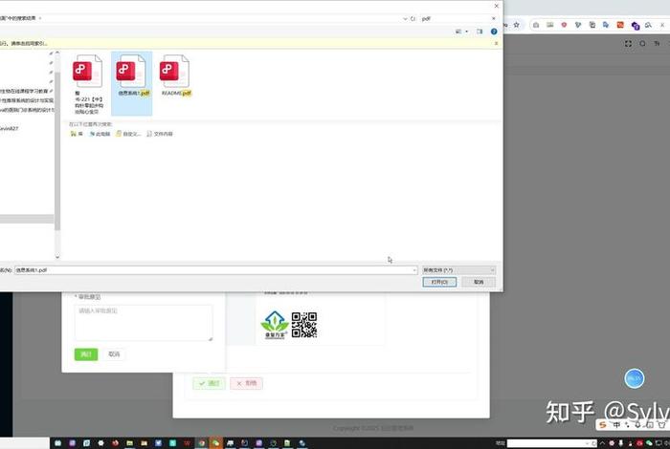Expand the file name history dropdown
Viewport: 670px width, 449px height.
pos(414,270)
